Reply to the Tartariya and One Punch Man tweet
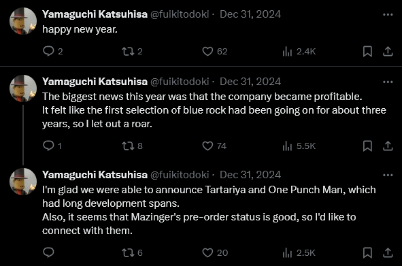 (48, 252)
